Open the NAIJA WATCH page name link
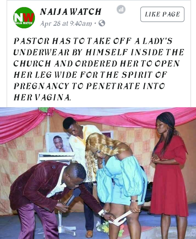The height and width of the screenshot is (239, 196). 71,12
